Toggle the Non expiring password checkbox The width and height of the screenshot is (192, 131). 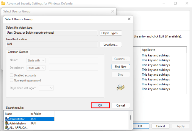[x=11, y=80]
